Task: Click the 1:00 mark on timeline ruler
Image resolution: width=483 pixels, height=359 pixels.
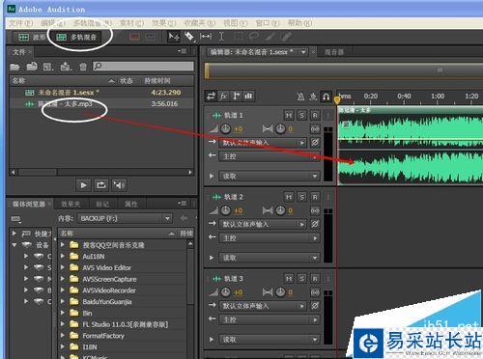Action: point(438,97)
